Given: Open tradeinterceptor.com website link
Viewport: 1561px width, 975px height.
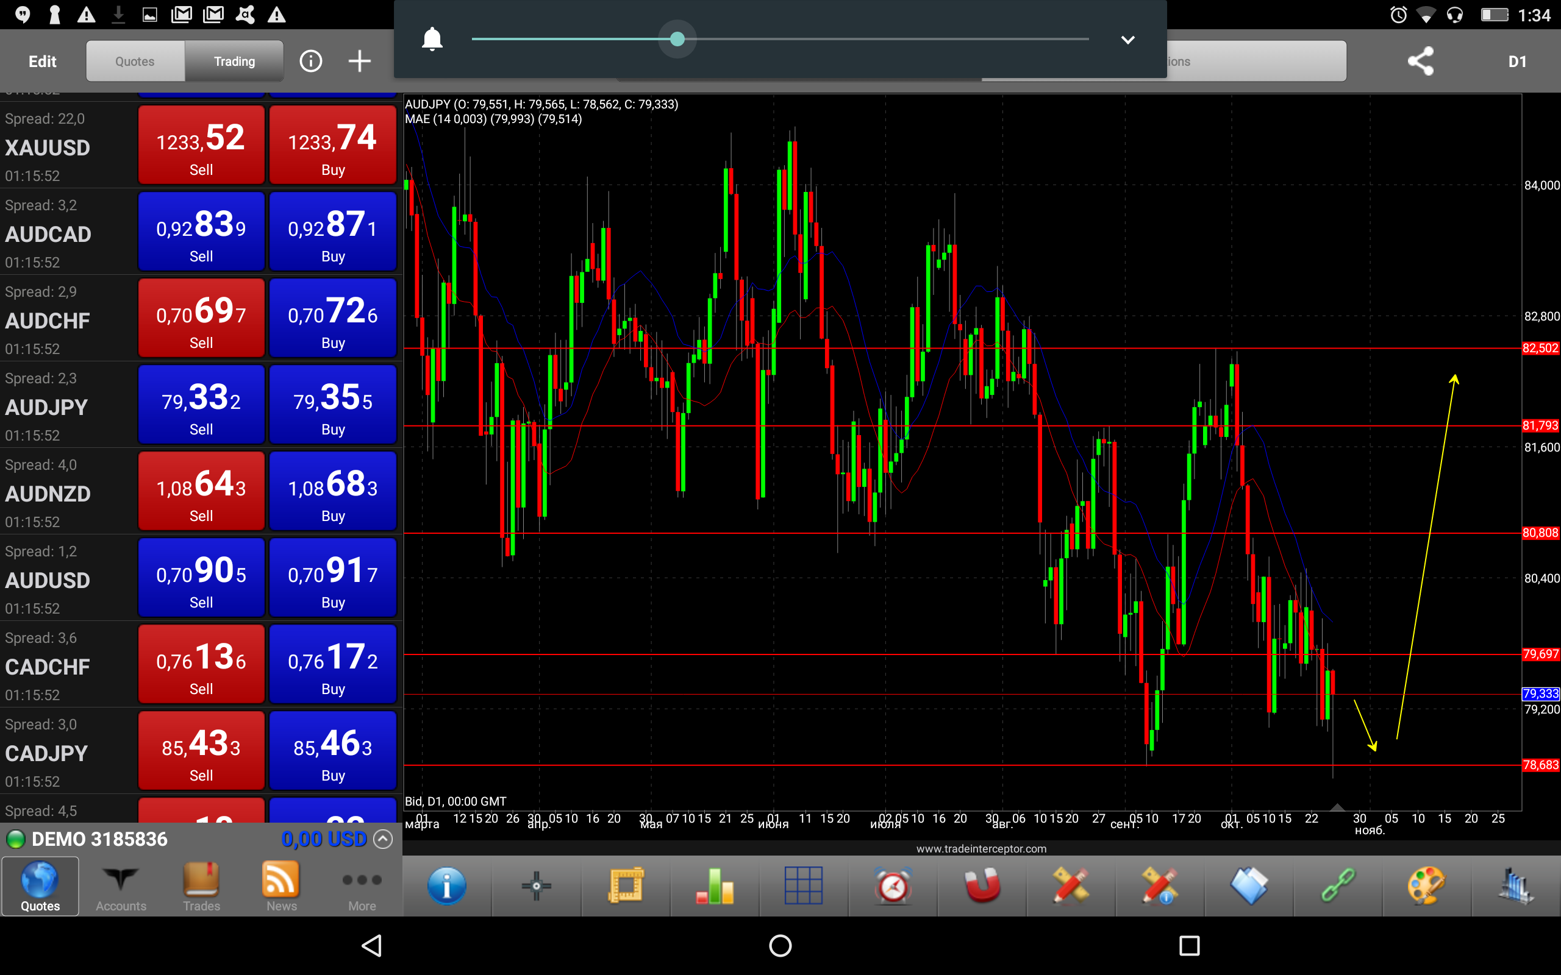Looking at the screenshot, I should tap(981, 849).
